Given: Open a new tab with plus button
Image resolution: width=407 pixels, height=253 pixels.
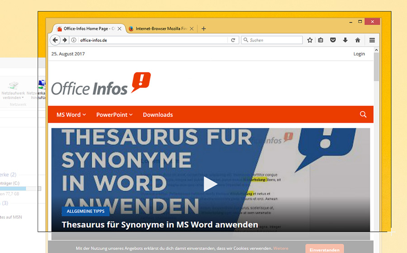Looking at the screenshot, I should 204,29.
